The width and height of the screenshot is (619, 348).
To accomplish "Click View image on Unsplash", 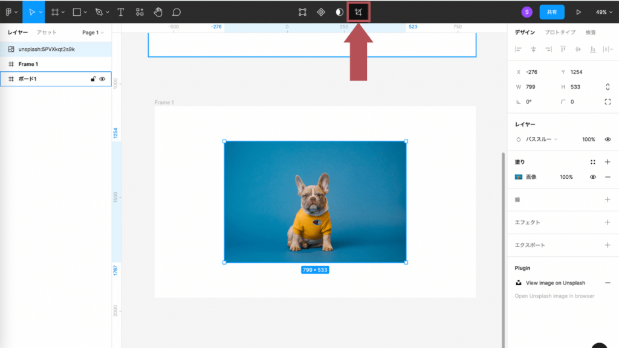I will click(556, 283).
